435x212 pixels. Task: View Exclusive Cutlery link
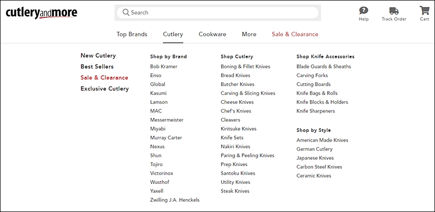[x=104, y=89]
